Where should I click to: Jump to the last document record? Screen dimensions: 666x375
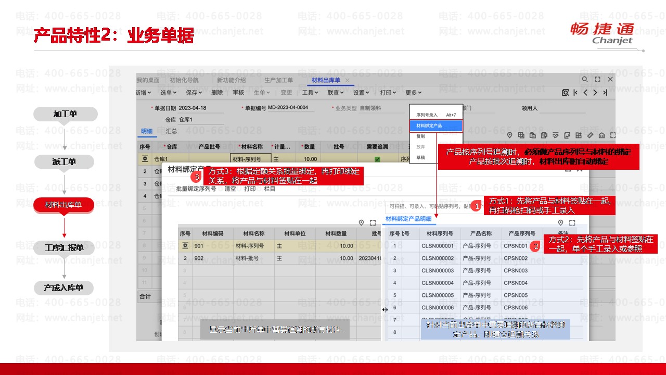605,93
